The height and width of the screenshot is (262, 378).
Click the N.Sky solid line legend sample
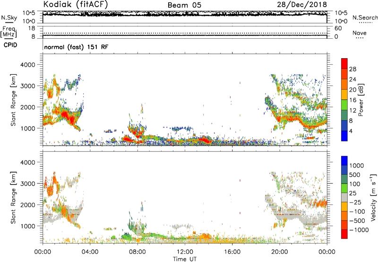pyautogui.click(x=9, y=22)
